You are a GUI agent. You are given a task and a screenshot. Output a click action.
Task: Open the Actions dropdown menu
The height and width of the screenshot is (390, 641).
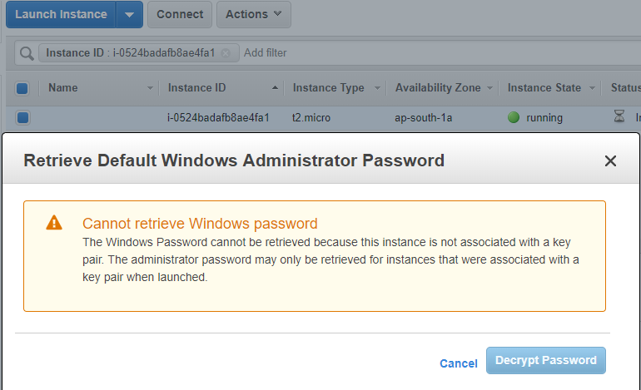[x=253, y=15]
